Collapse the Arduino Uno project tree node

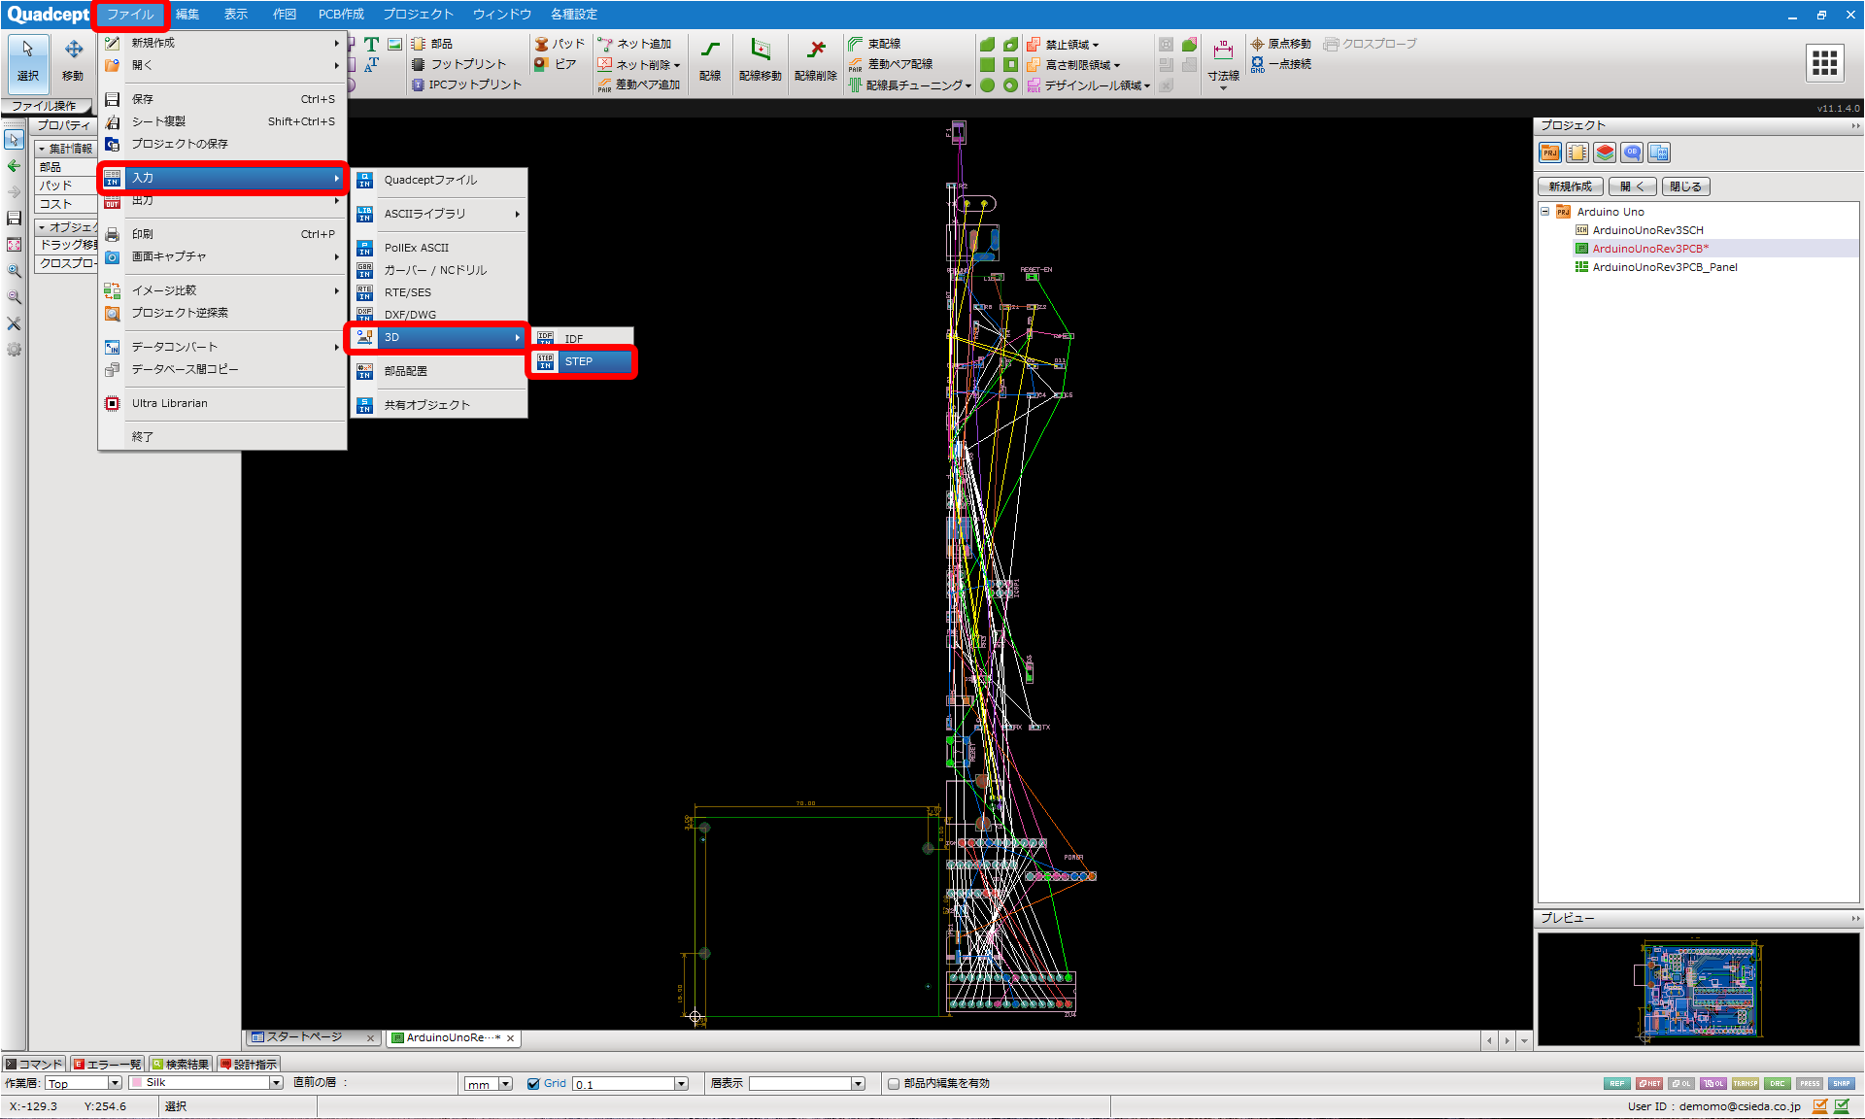1545,212
